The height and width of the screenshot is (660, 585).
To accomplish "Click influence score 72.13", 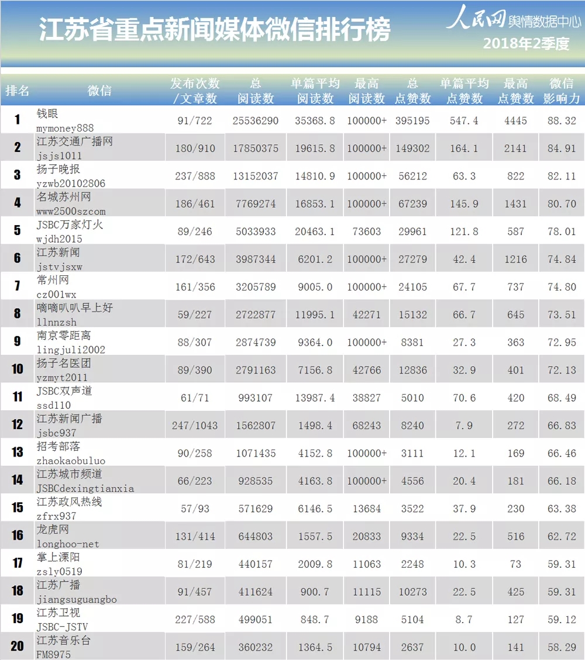I will tap(562, 371).
